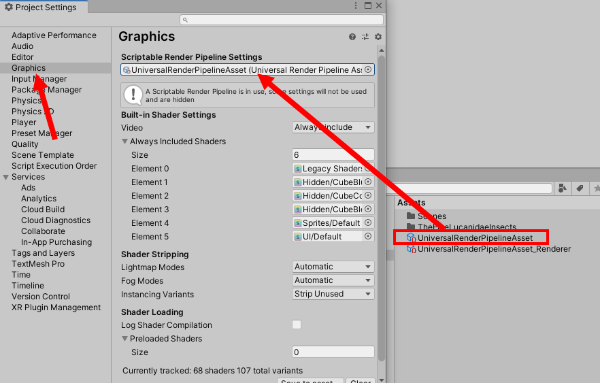Open Collaborate service settings
This screenshot has height=383, width=600.
pos(43,231)
